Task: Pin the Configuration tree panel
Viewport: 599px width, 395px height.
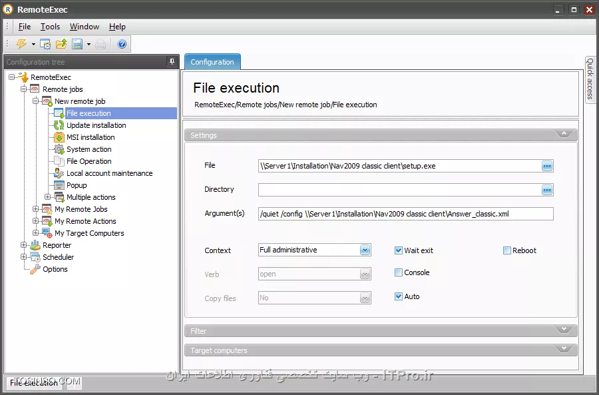Action: pos(172,61)
